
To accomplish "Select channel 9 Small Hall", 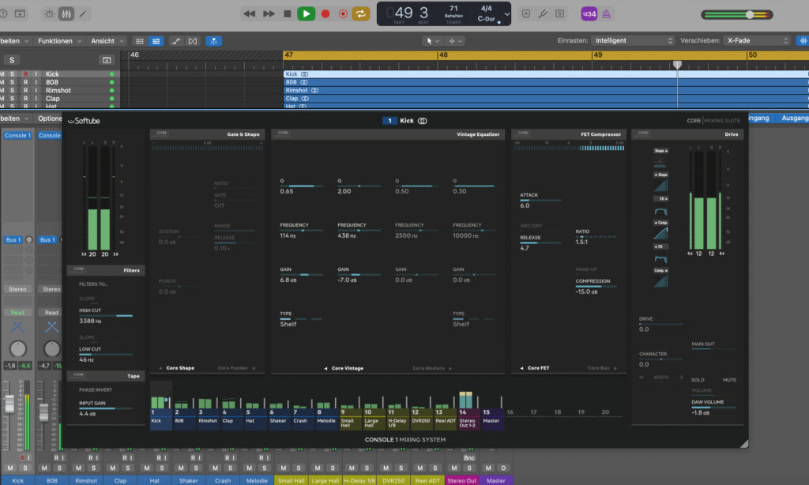I will click(349, 419).
